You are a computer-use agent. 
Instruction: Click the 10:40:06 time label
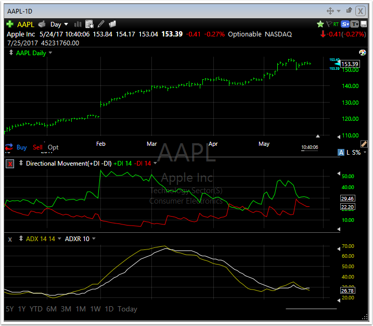coord(310,147)
